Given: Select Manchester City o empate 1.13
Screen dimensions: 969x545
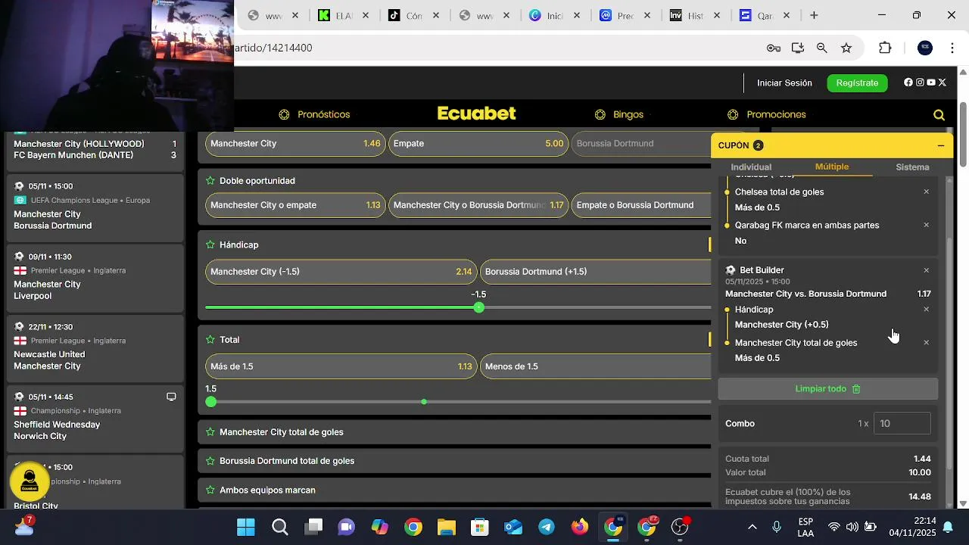Looking at the screenshot, I should 295,205.
